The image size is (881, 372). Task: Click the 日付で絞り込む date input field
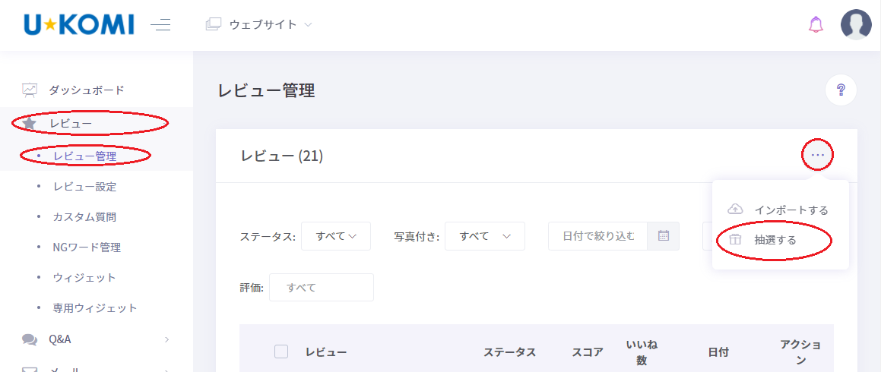tap(597, 236)
